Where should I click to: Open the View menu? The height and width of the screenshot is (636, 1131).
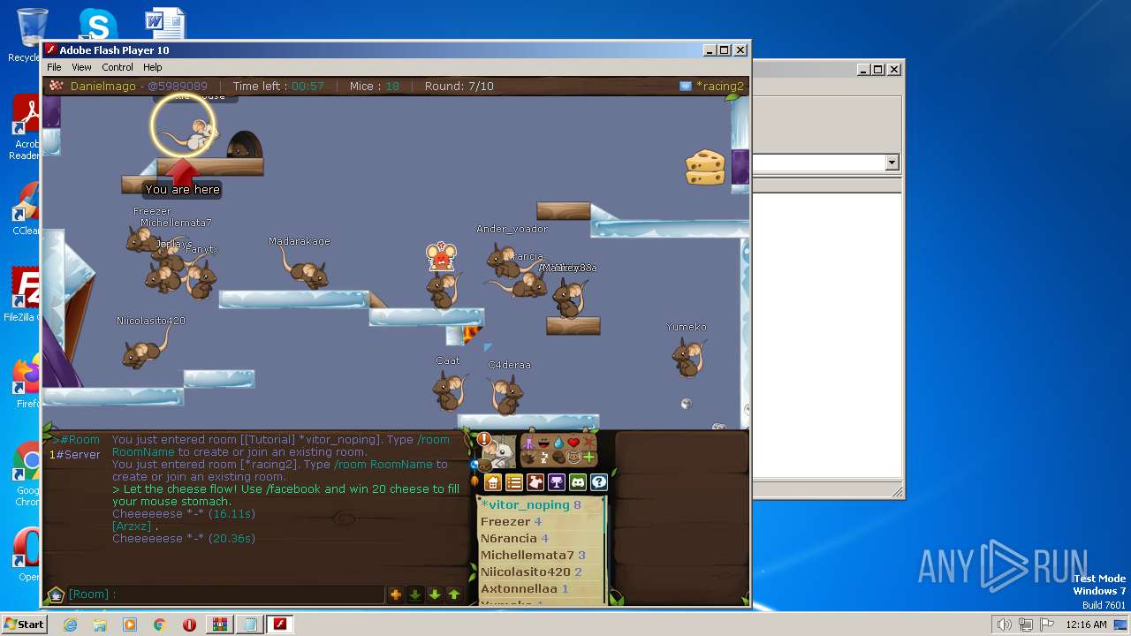pyautogui.click(x=81, y=67)
